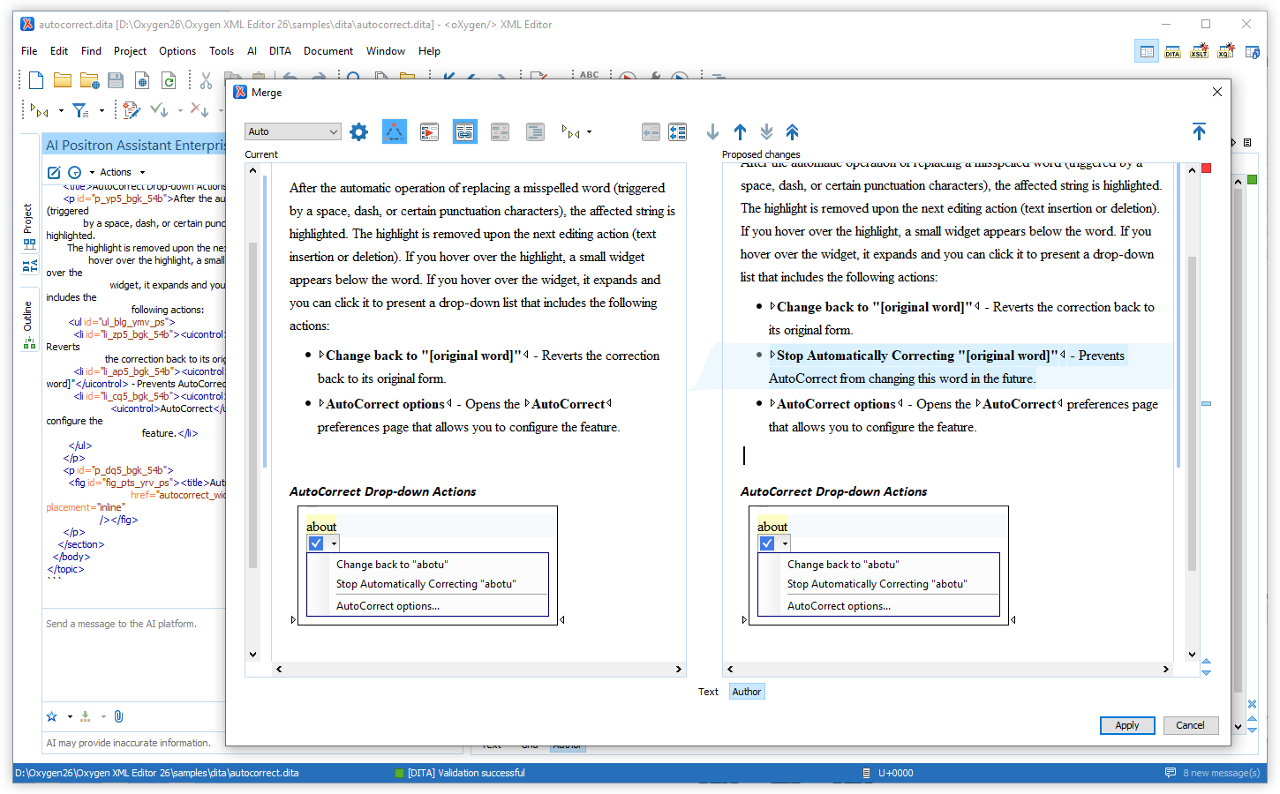The height and width of the screenshot is (794, 1280).
Task: Open the File menu
Action: [29, 51]
